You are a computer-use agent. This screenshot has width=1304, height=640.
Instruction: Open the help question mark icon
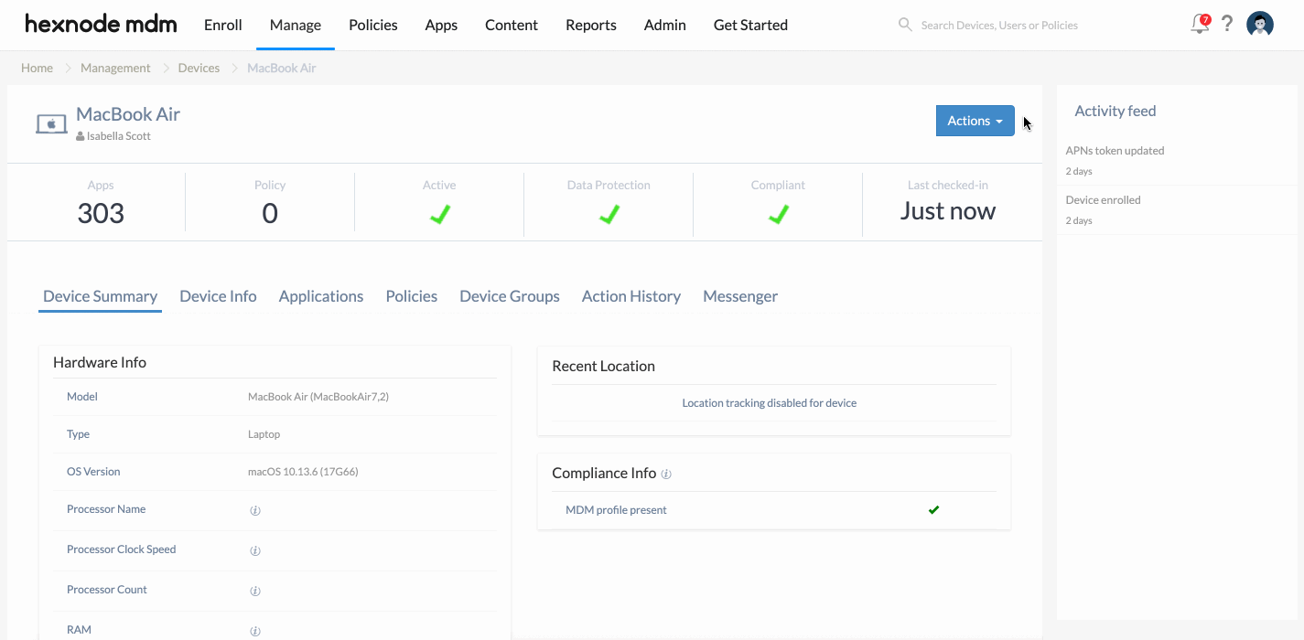(x=1228, y=25)
